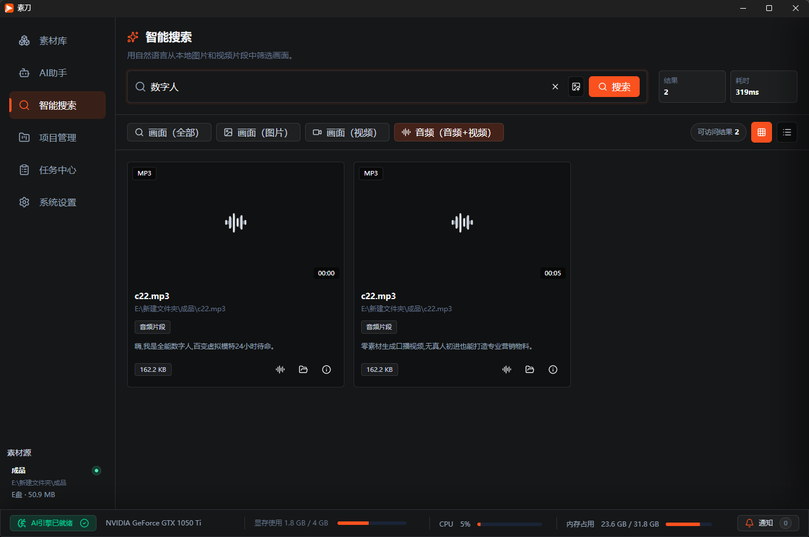Switch to 画面（视频） filter tab
The image size is (809, 537).
[x=347, y=132]
